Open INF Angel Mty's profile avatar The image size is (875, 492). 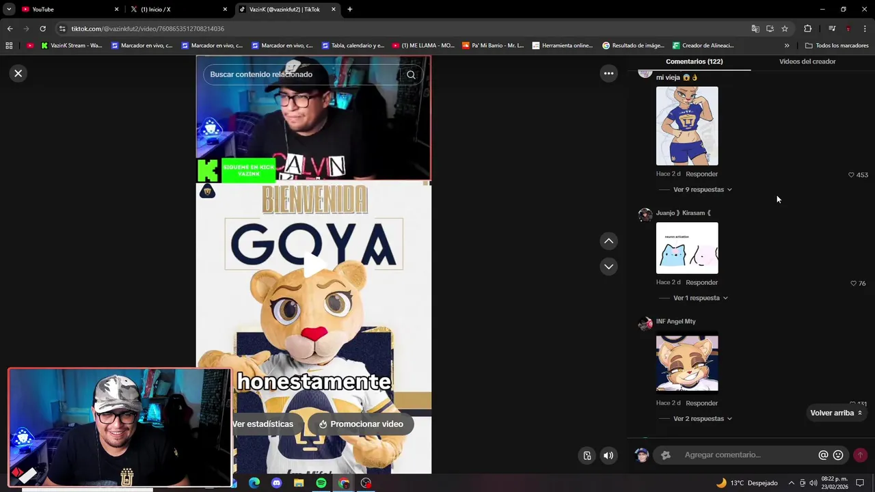[645, 324]
